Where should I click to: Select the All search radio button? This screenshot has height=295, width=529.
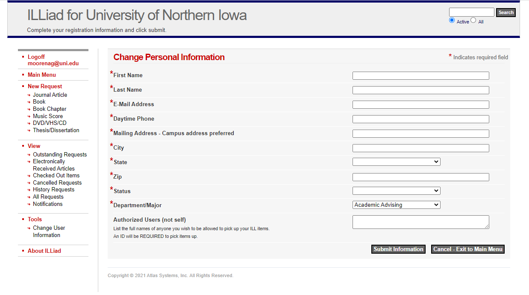click(473, 20)
